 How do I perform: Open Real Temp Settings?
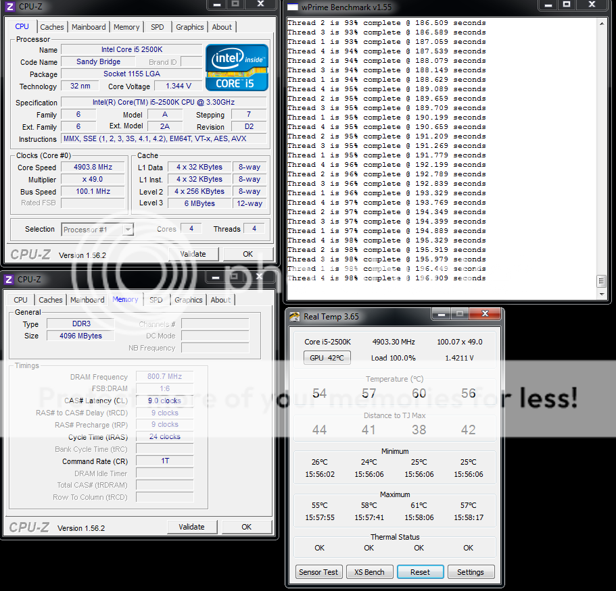coord(471,572)
